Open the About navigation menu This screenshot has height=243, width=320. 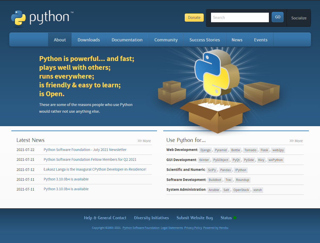coord(60,40)
